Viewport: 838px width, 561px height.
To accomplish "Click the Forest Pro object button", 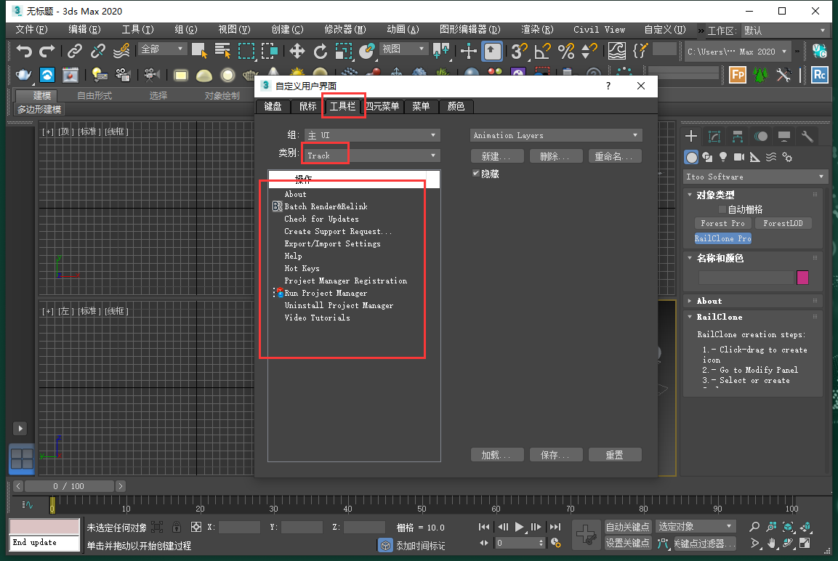I will point(722,223).
